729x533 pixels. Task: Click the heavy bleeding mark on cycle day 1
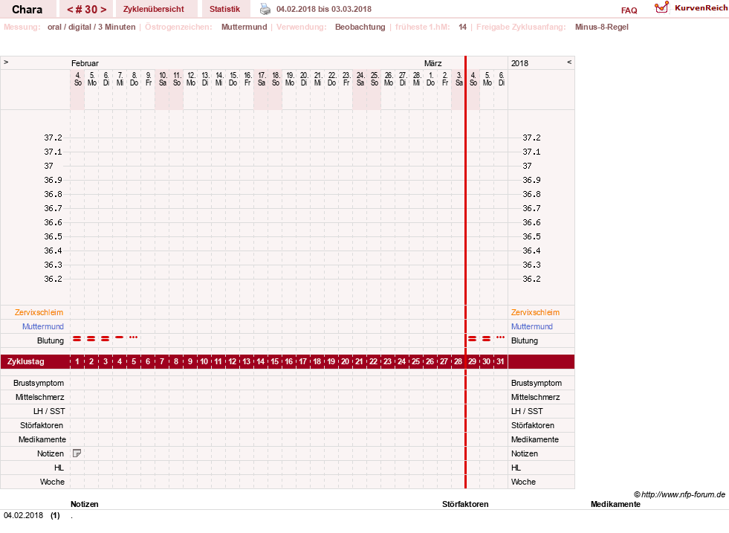77,338
